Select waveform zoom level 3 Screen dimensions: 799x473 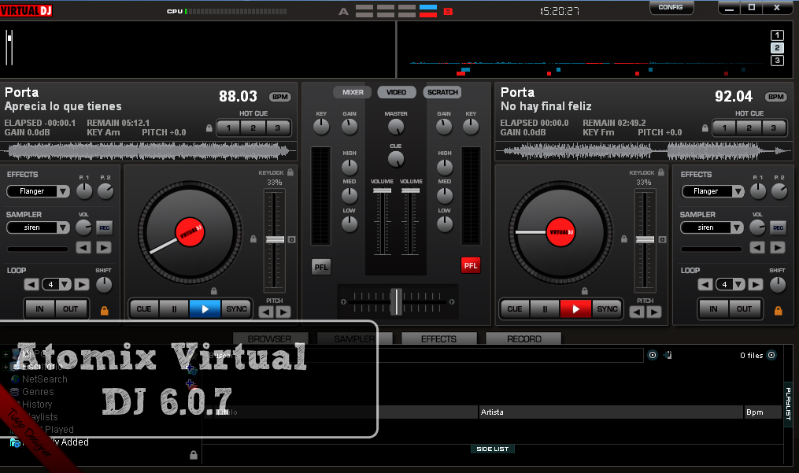(777, 61)
